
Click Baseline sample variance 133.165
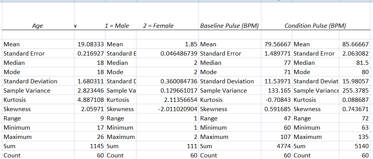point(279,91)
